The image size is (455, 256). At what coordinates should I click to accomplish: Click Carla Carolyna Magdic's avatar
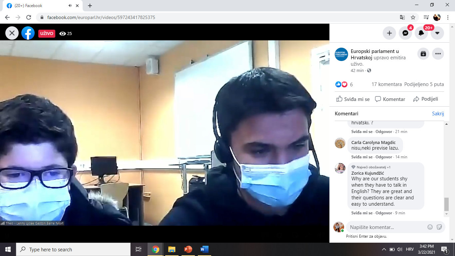340,143
